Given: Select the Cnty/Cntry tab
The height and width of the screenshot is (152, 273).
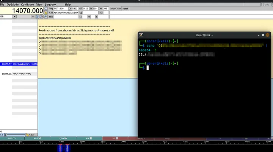Looking at the screenshot, I should pos(115,9).
